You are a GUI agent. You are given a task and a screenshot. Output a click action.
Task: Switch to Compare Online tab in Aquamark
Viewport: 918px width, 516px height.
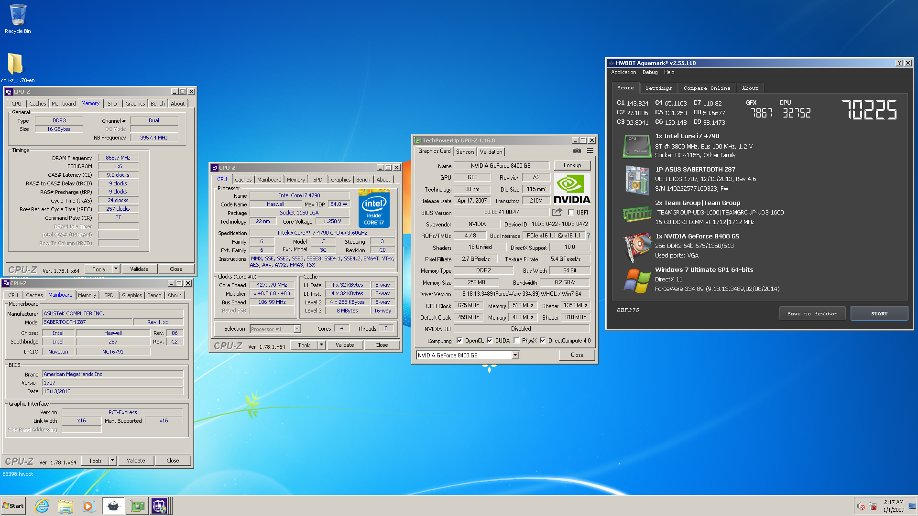pos(707,88)
